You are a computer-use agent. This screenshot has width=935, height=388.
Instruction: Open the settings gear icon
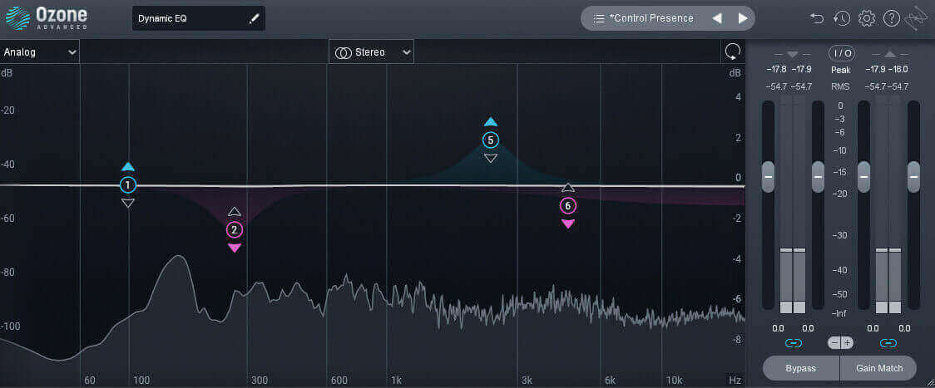(x=867, y=18)
